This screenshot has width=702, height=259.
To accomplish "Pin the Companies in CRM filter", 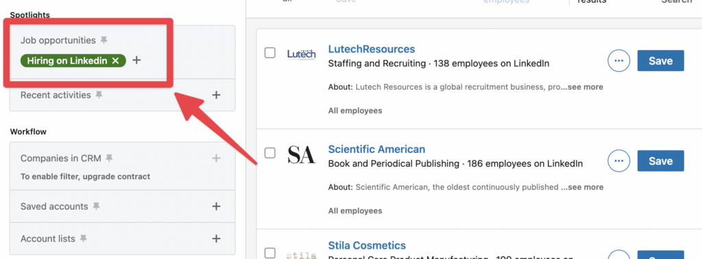I will [109, 158].
